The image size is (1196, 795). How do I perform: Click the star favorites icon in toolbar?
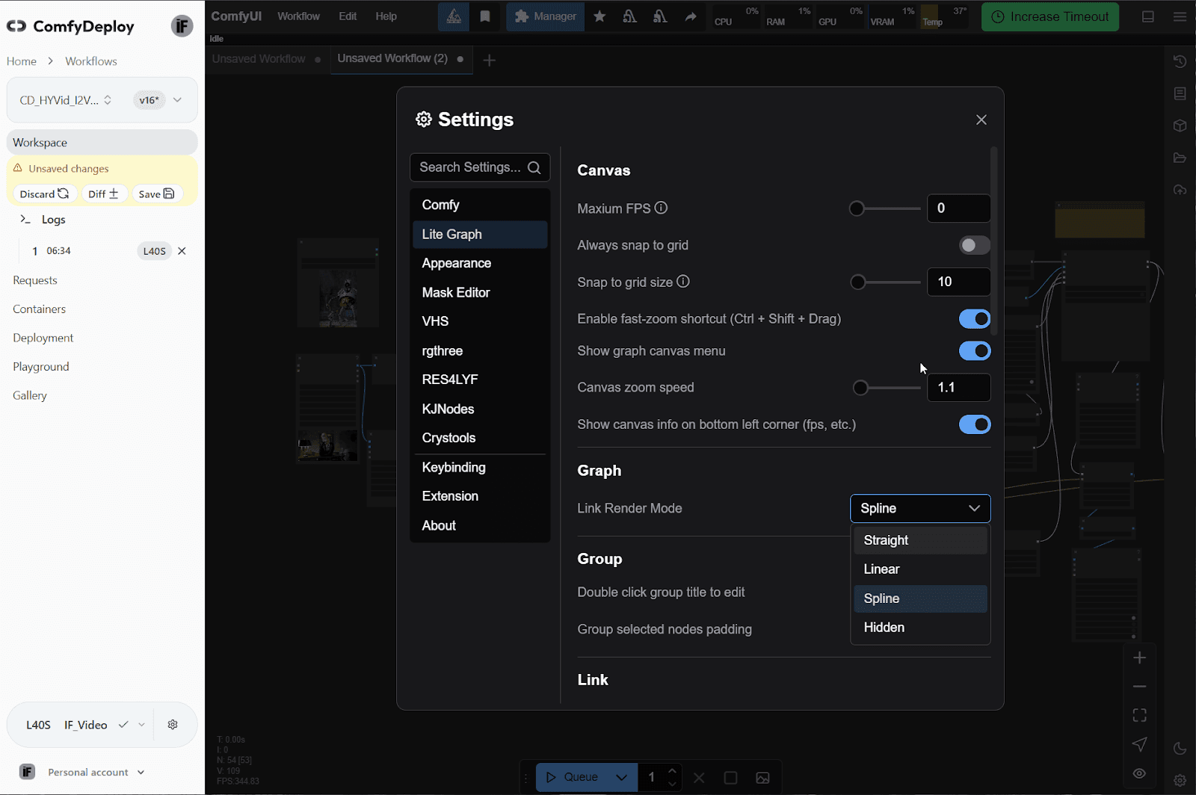pos(599,16)
